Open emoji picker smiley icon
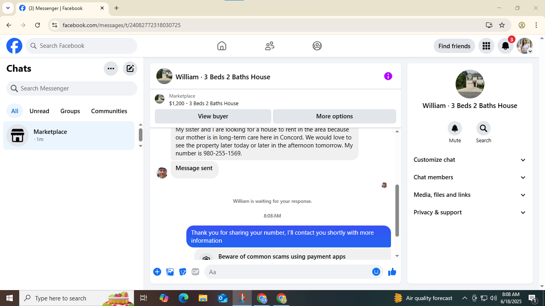The image size is (545, 306). pos(376,272)
